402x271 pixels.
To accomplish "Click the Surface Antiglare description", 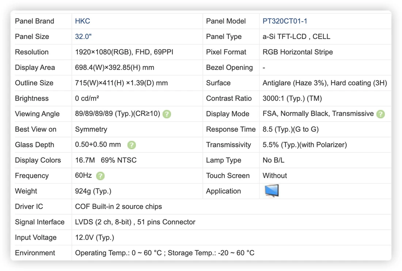I will click(x=325, y=83).
